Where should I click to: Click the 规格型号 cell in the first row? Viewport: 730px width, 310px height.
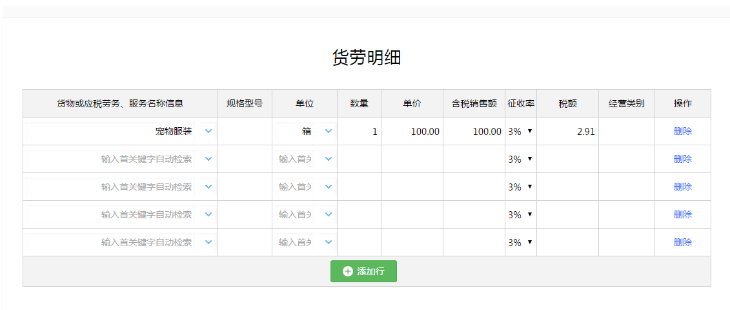(x=245, y=132)
